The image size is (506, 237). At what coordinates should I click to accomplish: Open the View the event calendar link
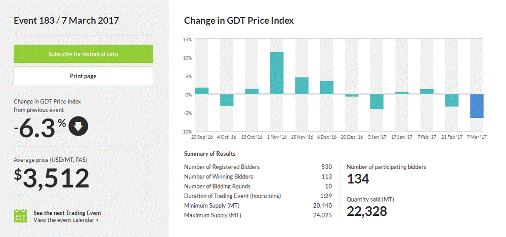pyautogui.click(x=66, y=220)
